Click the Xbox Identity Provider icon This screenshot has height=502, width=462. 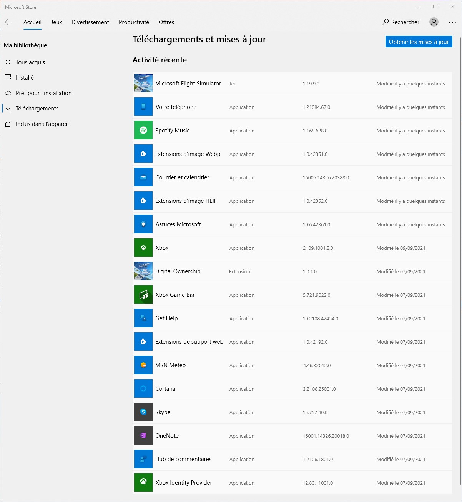pyautogui.click(x=143, y=482)
